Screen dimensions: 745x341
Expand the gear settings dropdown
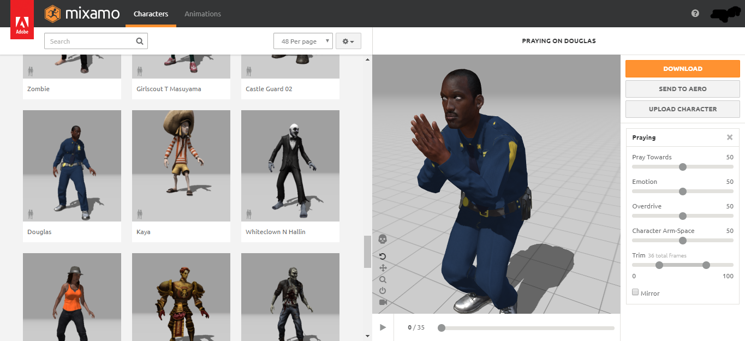coord(348,41)
